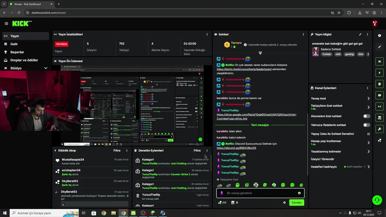Toggle Abonelere özel sohbet switch
Screen dimensions: 386x217
367,116
